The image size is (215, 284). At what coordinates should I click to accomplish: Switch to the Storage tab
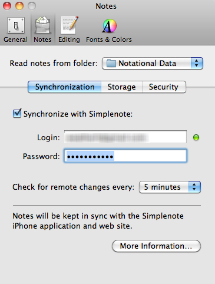121,87
